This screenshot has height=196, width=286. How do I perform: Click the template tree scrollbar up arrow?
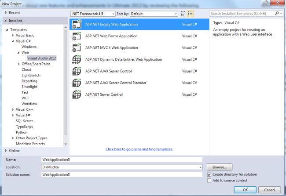(x=66, y=27)
